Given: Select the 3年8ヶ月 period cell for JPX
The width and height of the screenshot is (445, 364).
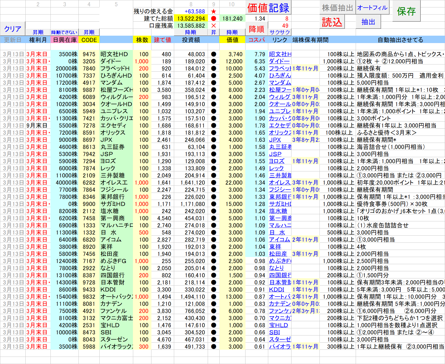Looking at the screenshot, I should 305,140.
